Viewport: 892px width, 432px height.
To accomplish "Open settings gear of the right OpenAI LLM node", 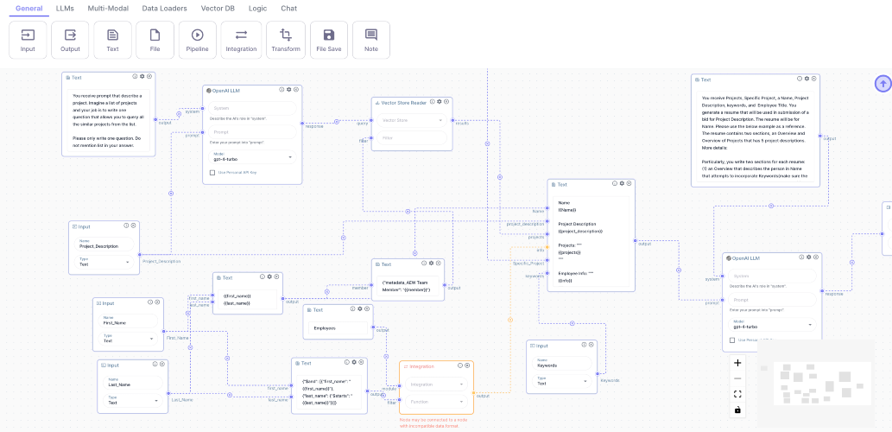I will pyautogui.click(x=807, y=257).
